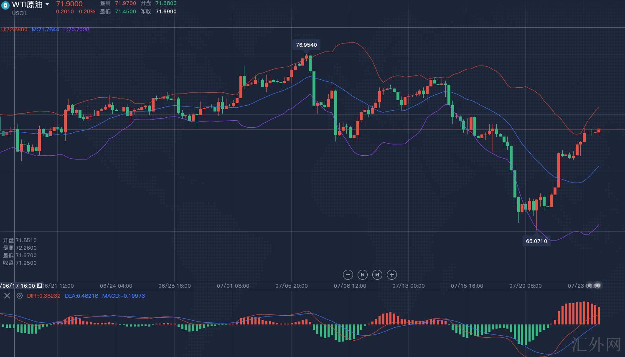Click the DEA:0.48218 indicator label
625x357 pixels.
click(x=81, y=296)
